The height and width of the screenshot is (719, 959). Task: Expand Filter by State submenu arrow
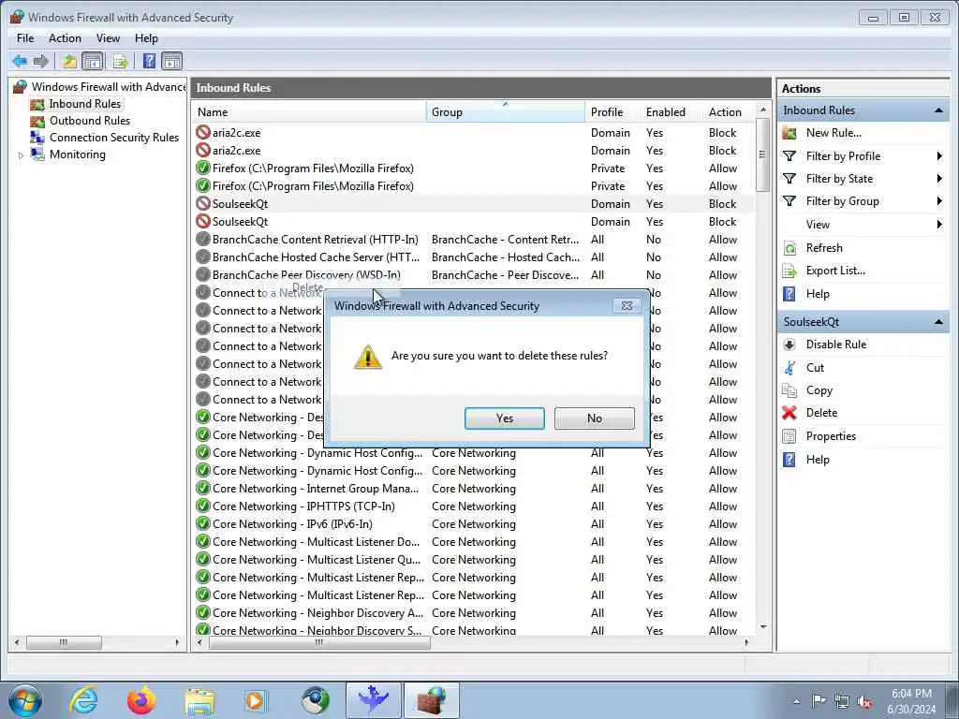click(x=939, y=179)
